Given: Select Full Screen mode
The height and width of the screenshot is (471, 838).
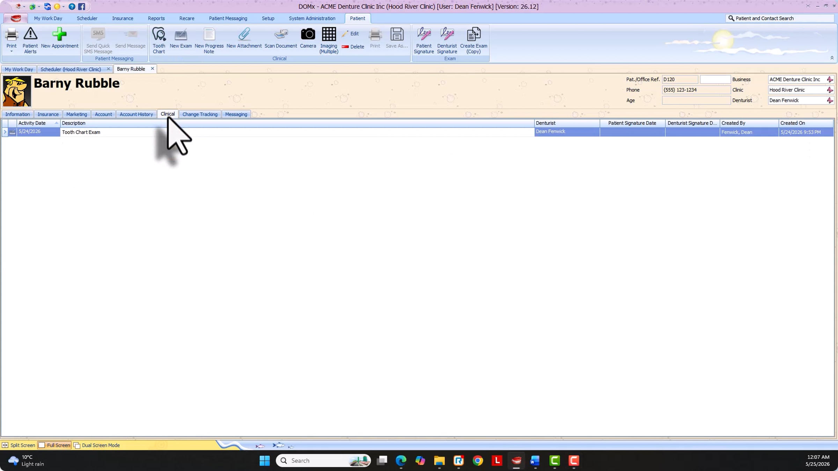Looking at the screenshot, I should [54, 445].
